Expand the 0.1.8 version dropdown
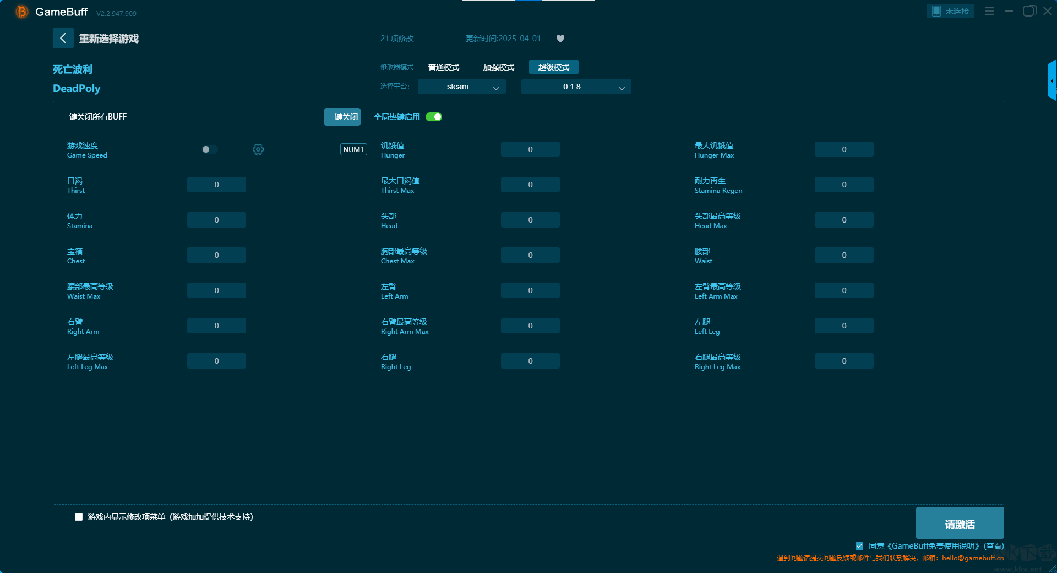The width and height of the screenshot is (1057, 573). (x=576, y=87)
